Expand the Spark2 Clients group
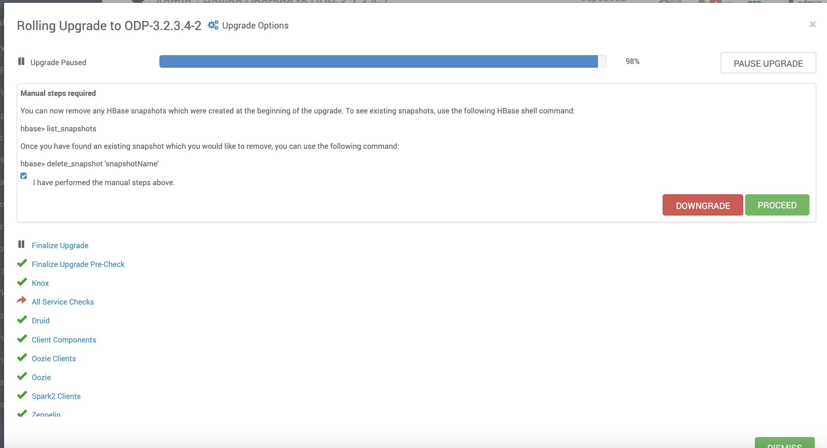Image resolution: width=827 pixels, height=448 pixels. pos(56,397)
